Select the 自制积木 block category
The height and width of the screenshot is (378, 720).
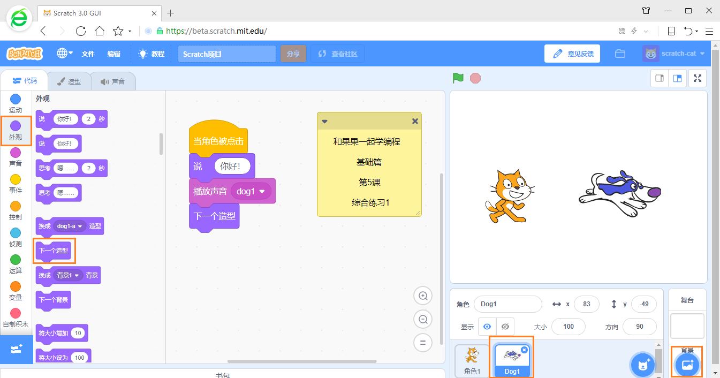tap(16, 318)
